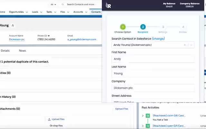Click the (change) link
Image resolution: width=206 pixels, height=129 pixels.
tap(158, 39)
